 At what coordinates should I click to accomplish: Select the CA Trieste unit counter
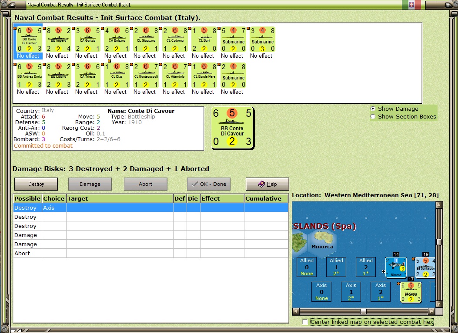click(x=87, y=76)
